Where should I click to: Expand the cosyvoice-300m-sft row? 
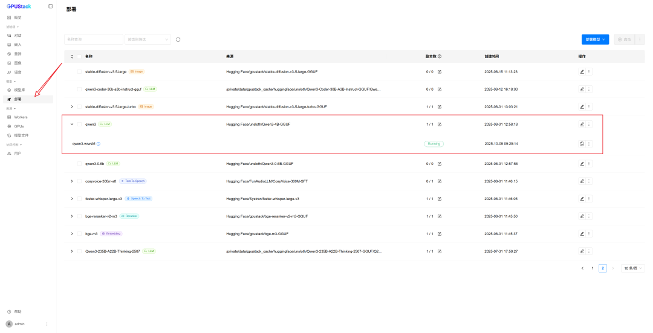tap(71, 181)
